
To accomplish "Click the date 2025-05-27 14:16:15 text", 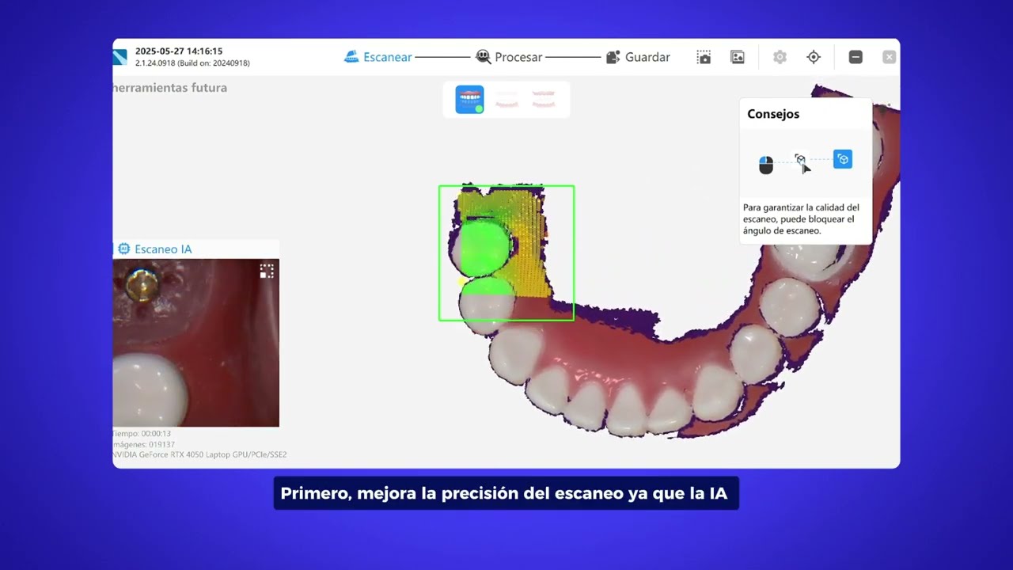I will pyautogui.click(x=179, y=51).
